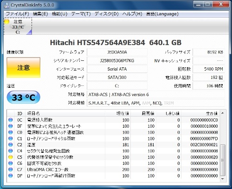Click the S.M.A.R.T. features field
The width and height of the screenshot is (232, 189).
click(x=156, y=103)
